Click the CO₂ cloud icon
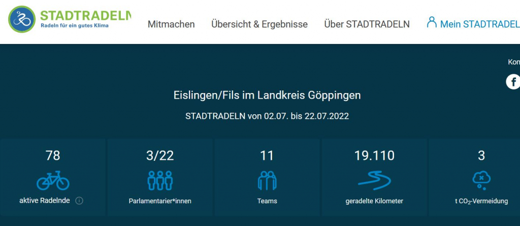 click(x=481, y=180)
